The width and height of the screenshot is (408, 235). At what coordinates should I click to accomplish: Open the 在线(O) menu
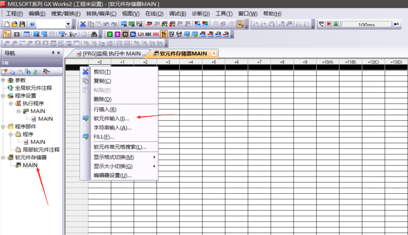[x=154, y=13]
